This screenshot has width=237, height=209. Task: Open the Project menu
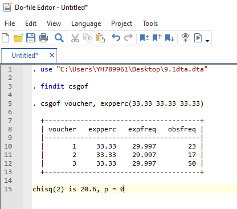pyautogui.click(x=122, y=23)
